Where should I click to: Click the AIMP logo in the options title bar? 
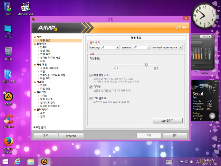[x=33, y=19]
